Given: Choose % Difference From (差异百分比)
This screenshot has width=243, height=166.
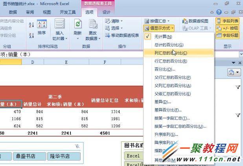Looking at the screenshot, I should pos(179,110).
